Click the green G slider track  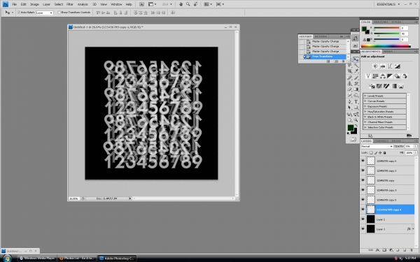387,34
